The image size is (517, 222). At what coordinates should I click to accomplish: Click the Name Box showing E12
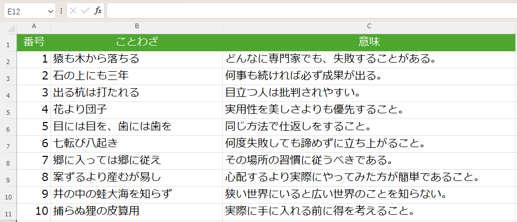25,11
